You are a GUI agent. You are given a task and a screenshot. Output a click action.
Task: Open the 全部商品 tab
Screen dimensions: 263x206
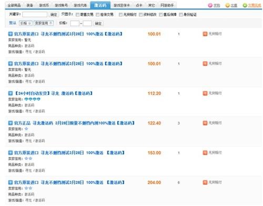point(14,5)
